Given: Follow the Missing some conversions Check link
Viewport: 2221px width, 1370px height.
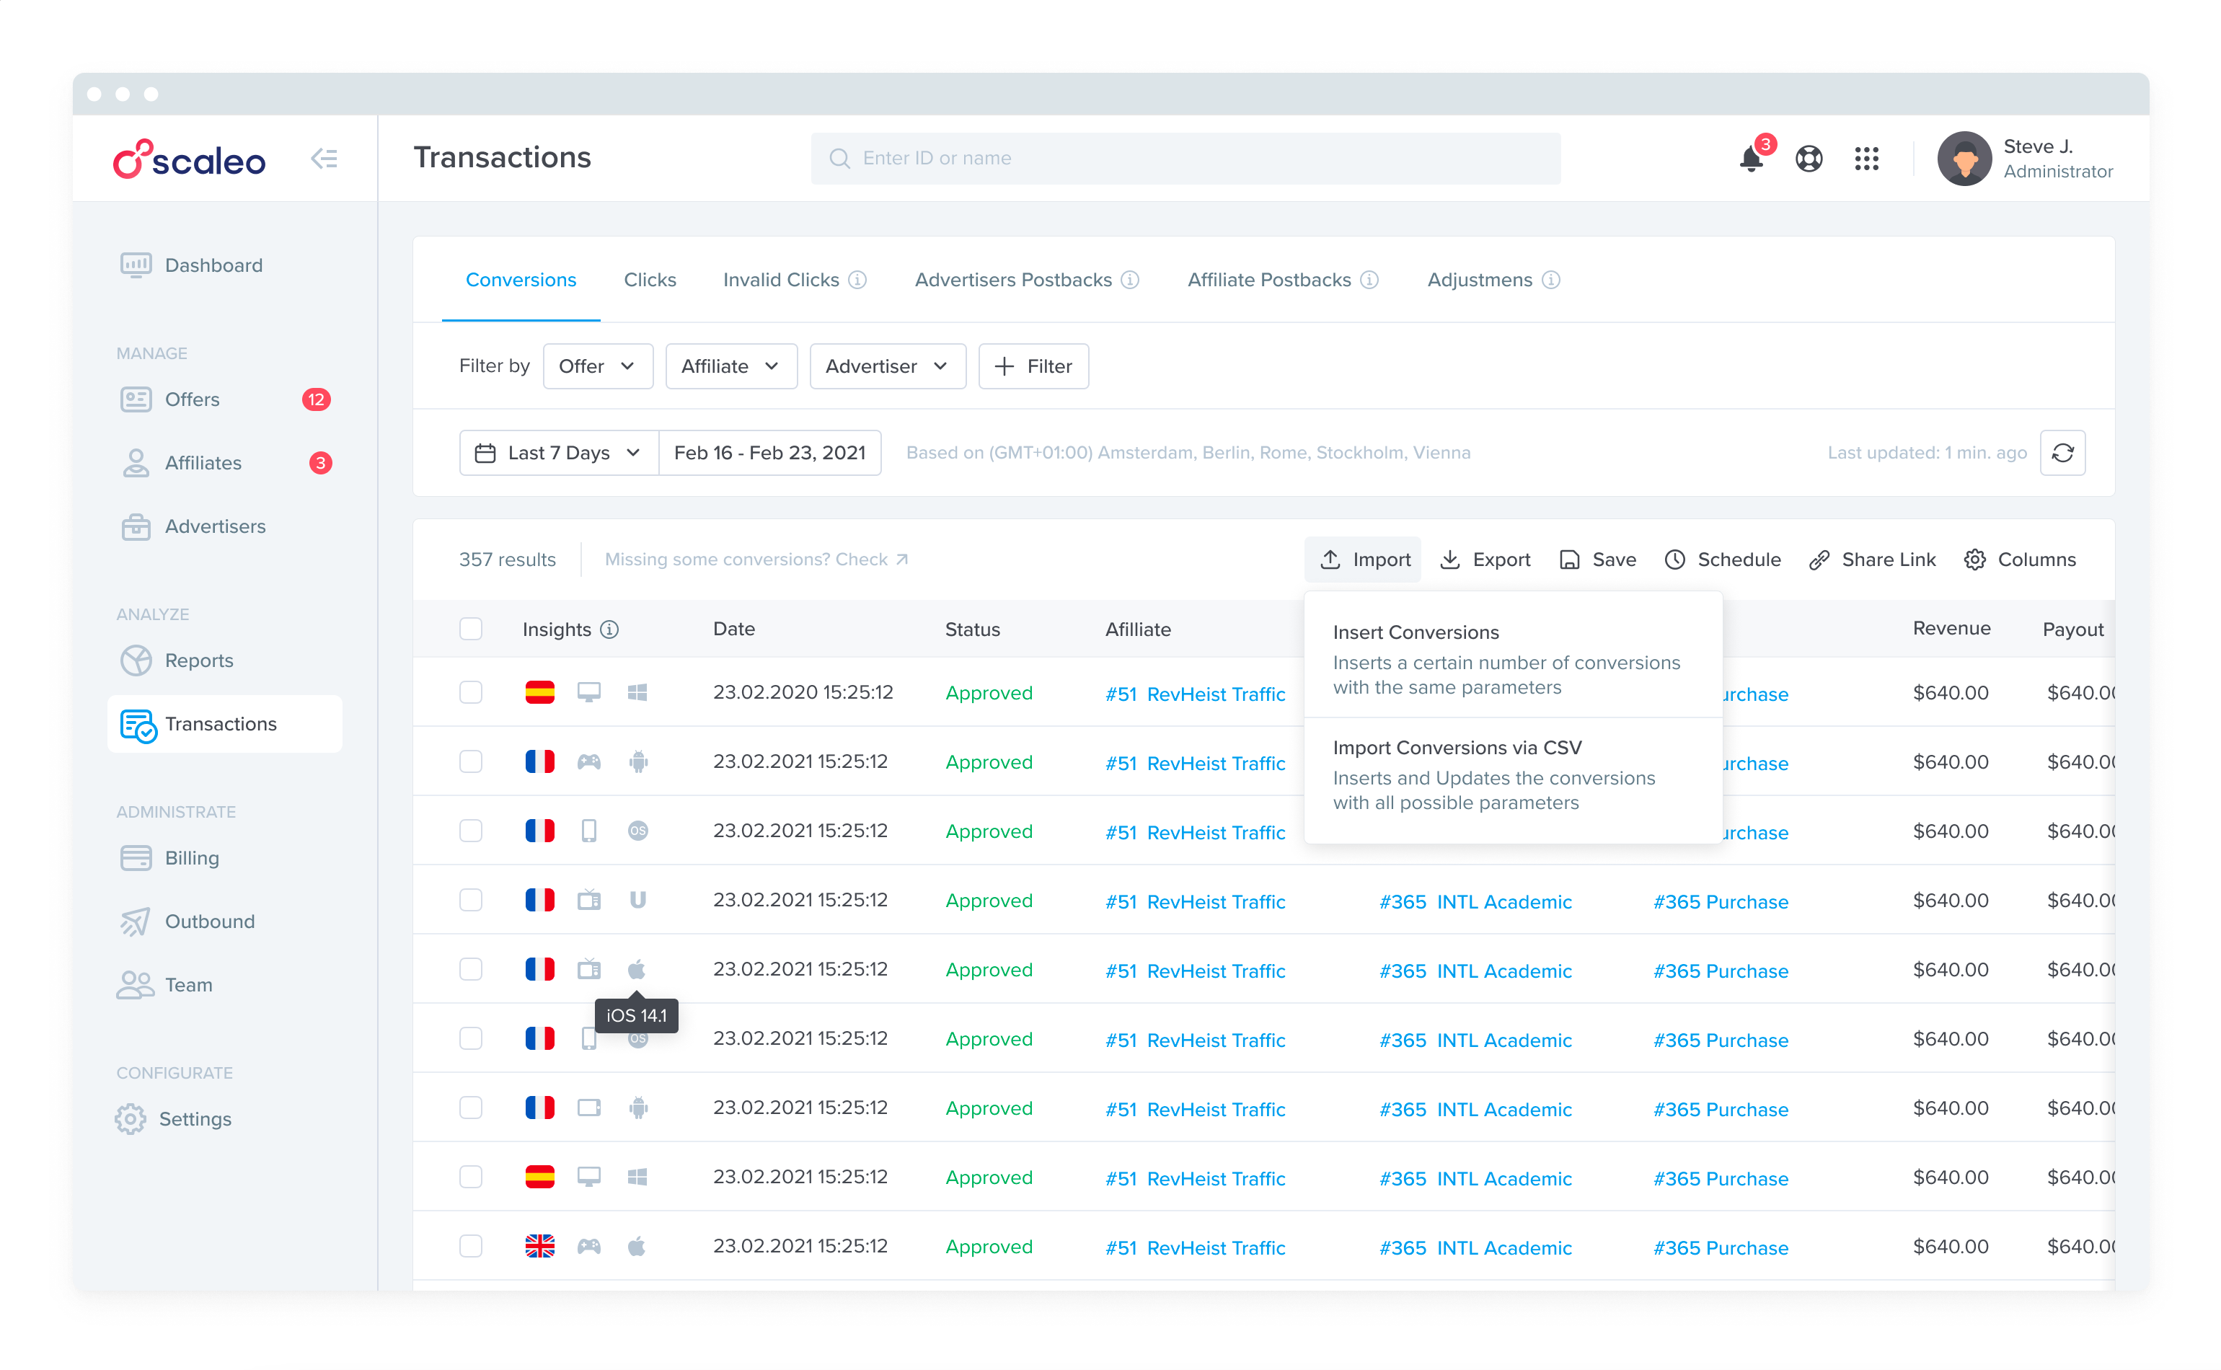Looking at the screenshot, I should (x=755, y=559).
